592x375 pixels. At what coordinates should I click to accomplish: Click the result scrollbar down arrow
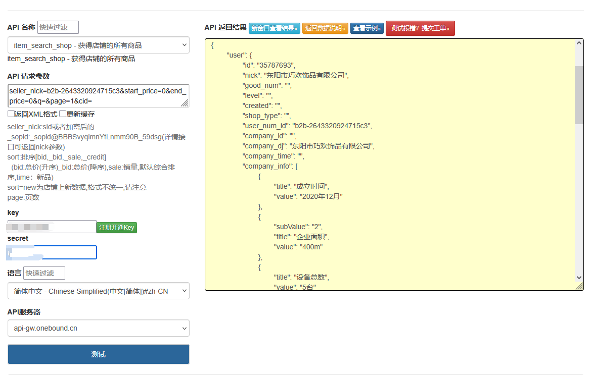(x=579, y=278)
